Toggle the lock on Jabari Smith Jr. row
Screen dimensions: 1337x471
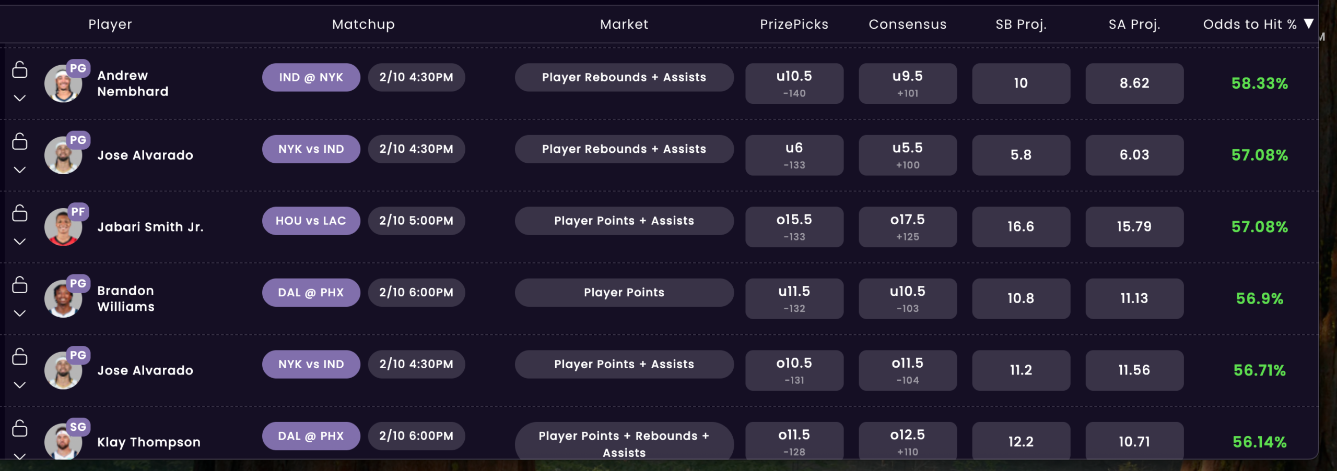[x=20, y=213]
